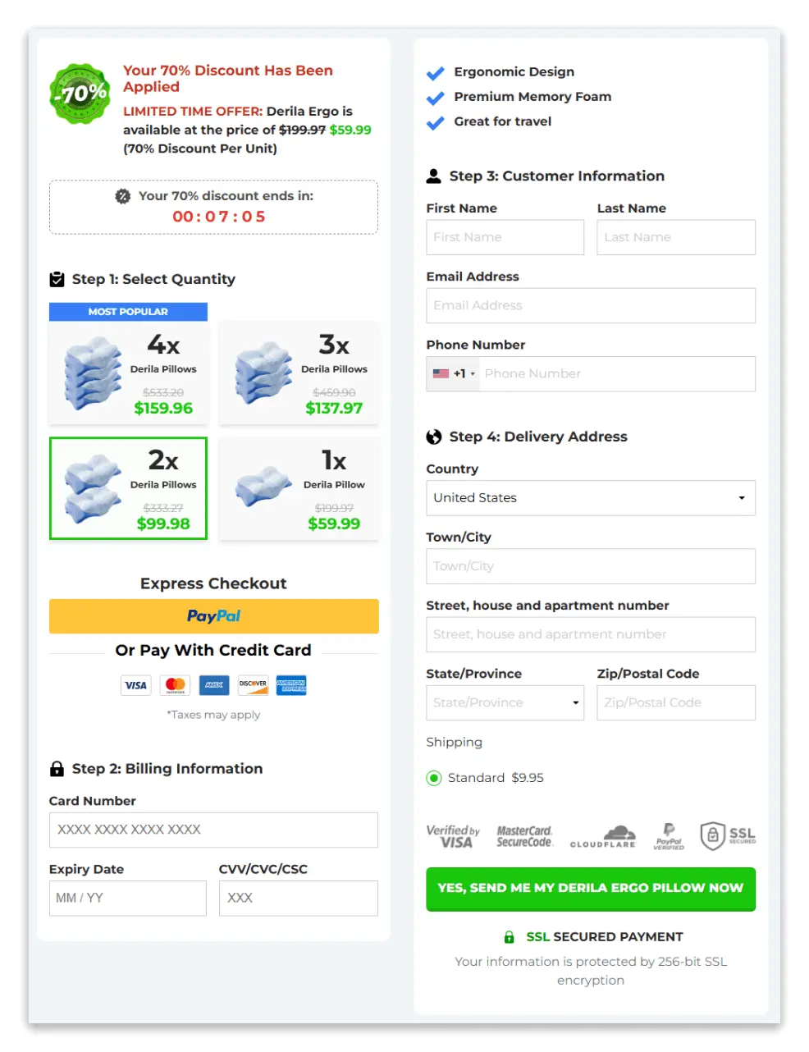Select the 4x Derila Pillows quantity option

[x=128, y=373]
